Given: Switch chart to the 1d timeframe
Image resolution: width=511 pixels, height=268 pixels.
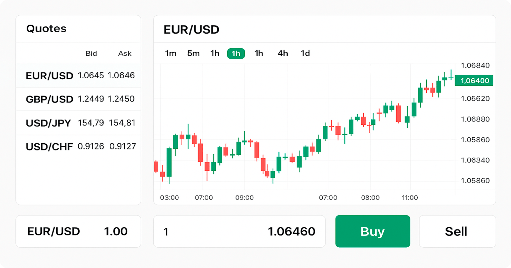Looking at the screenshot, I should click(x=305, y=53).
